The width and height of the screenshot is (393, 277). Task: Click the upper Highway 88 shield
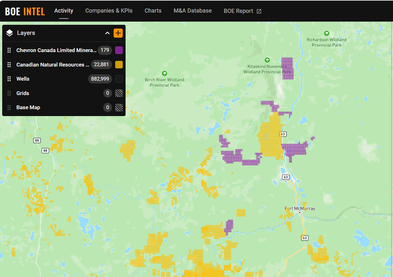tap(37, 140)
